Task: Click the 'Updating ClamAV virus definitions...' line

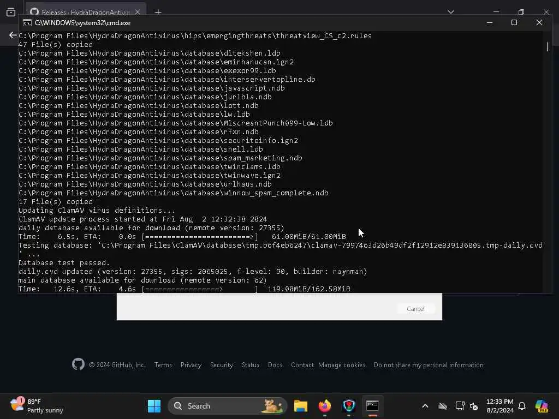Action: (97, 210)
